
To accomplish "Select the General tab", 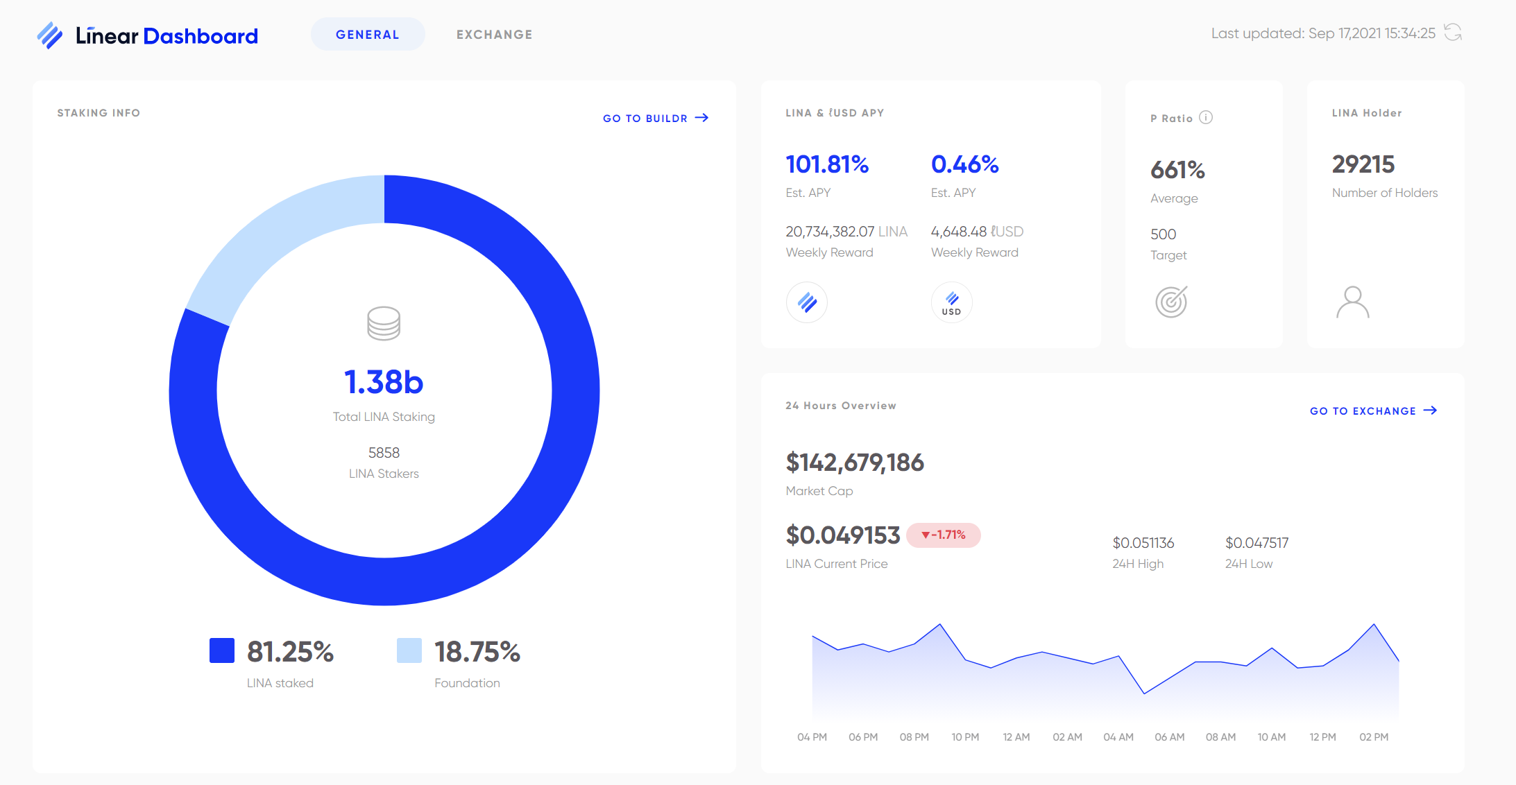I will click(367, 35).
